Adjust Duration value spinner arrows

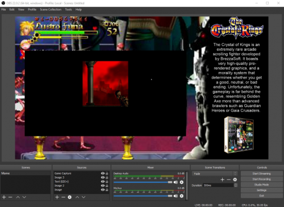tap(236, 185)
